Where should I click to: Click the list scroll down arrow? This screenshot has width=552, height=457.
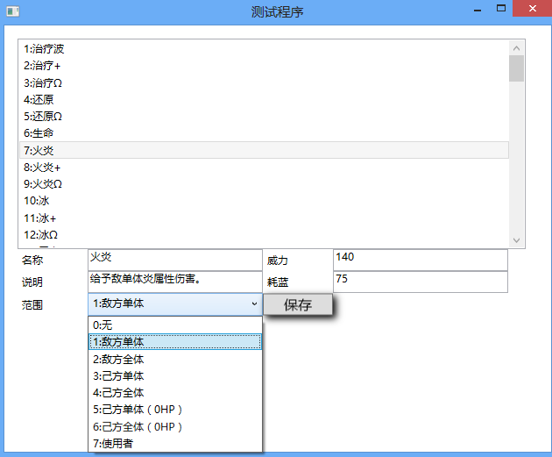[516, 240]
